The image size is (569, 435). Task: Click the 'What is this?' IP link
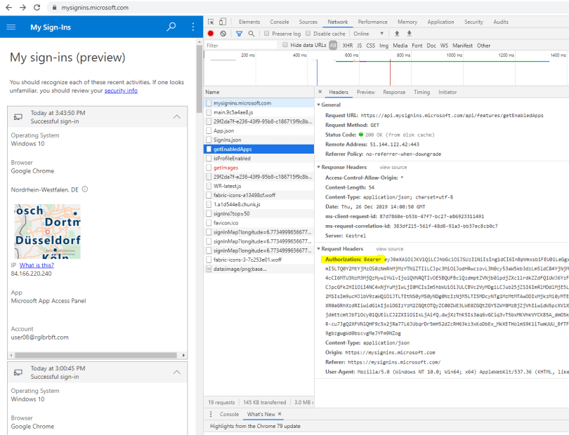click(x=37, y=265)
